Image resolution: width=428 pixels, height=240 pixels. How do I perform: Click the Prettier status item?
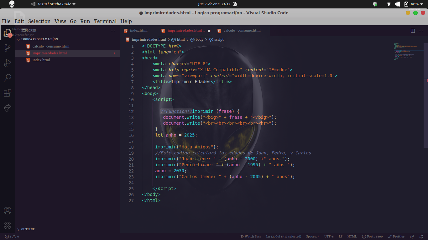pos(396,237)
